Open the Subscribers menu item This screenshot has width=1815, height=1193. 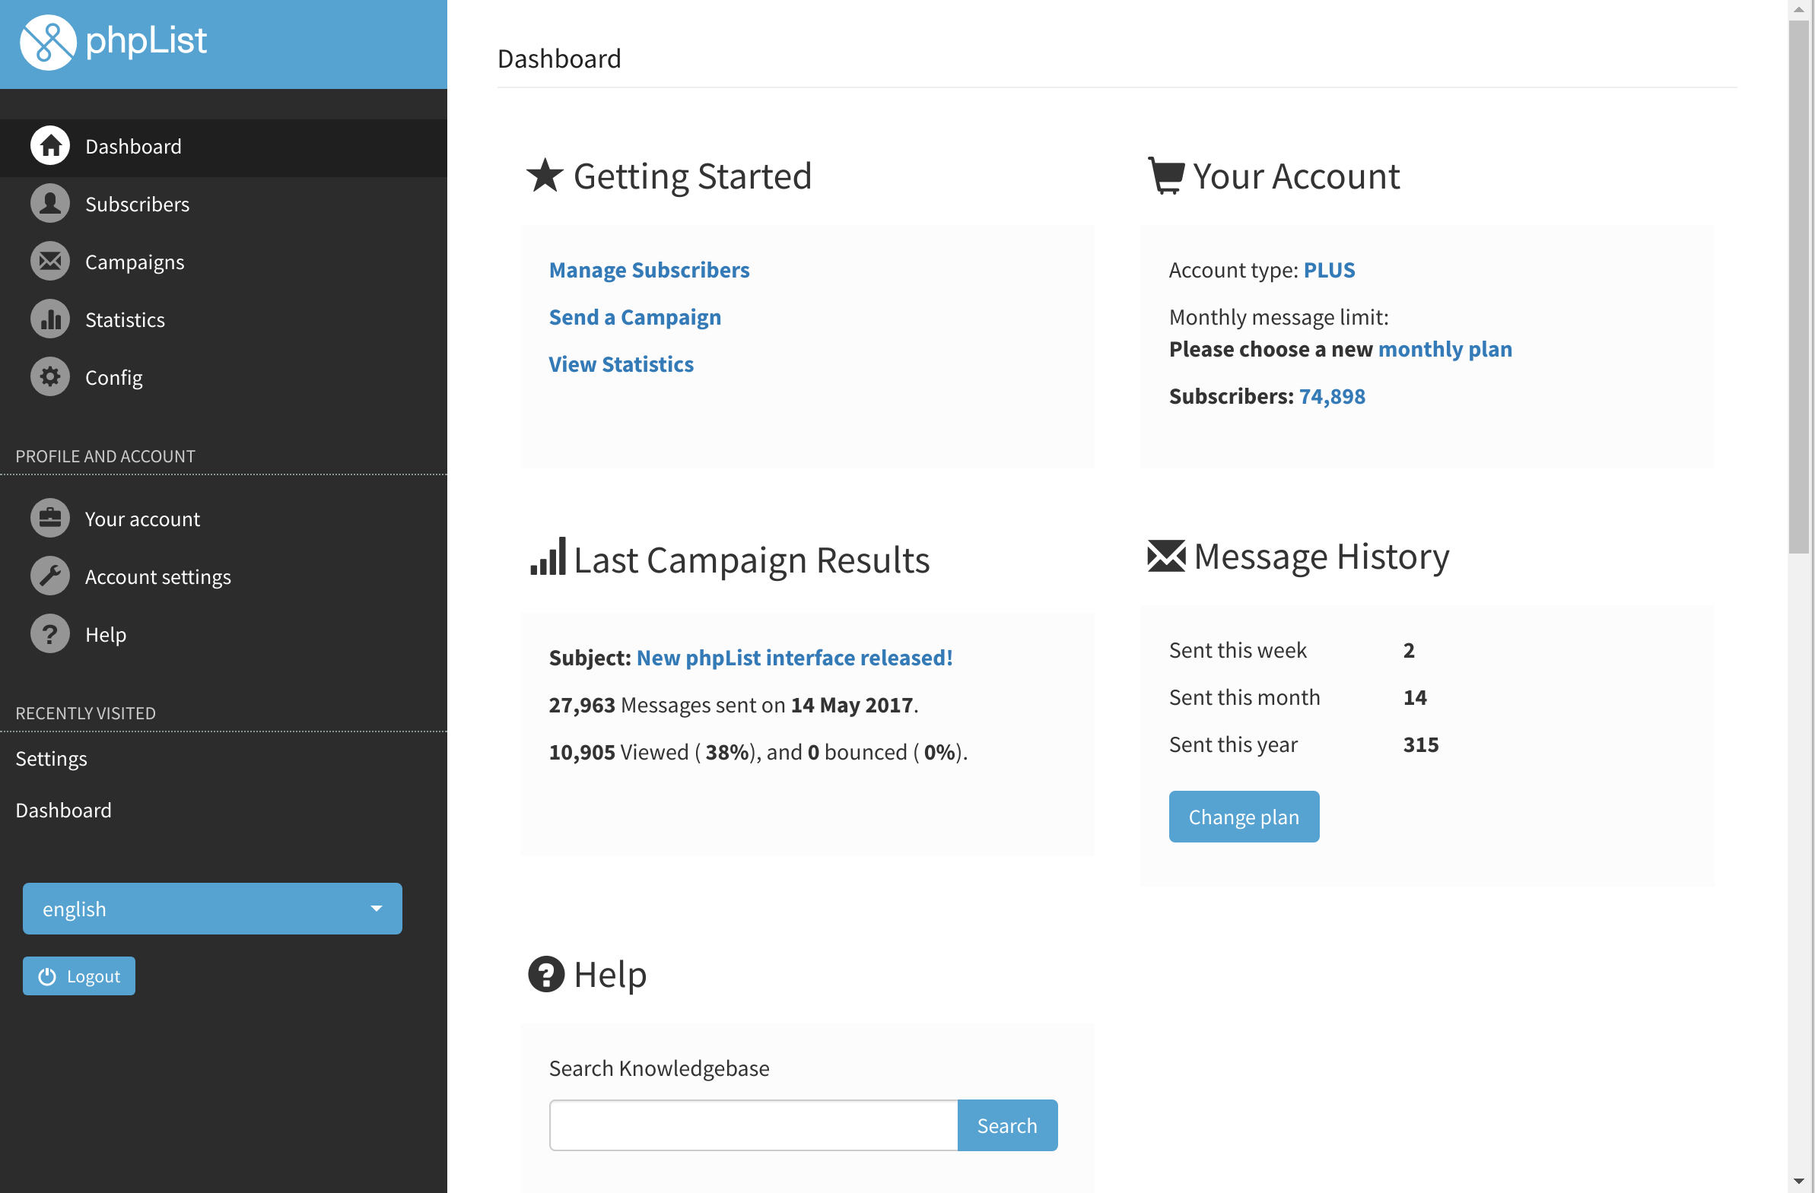pos(224,204)
